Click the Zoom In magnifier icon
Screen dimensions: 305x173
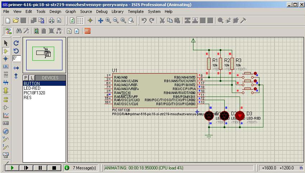coord(108,21)
